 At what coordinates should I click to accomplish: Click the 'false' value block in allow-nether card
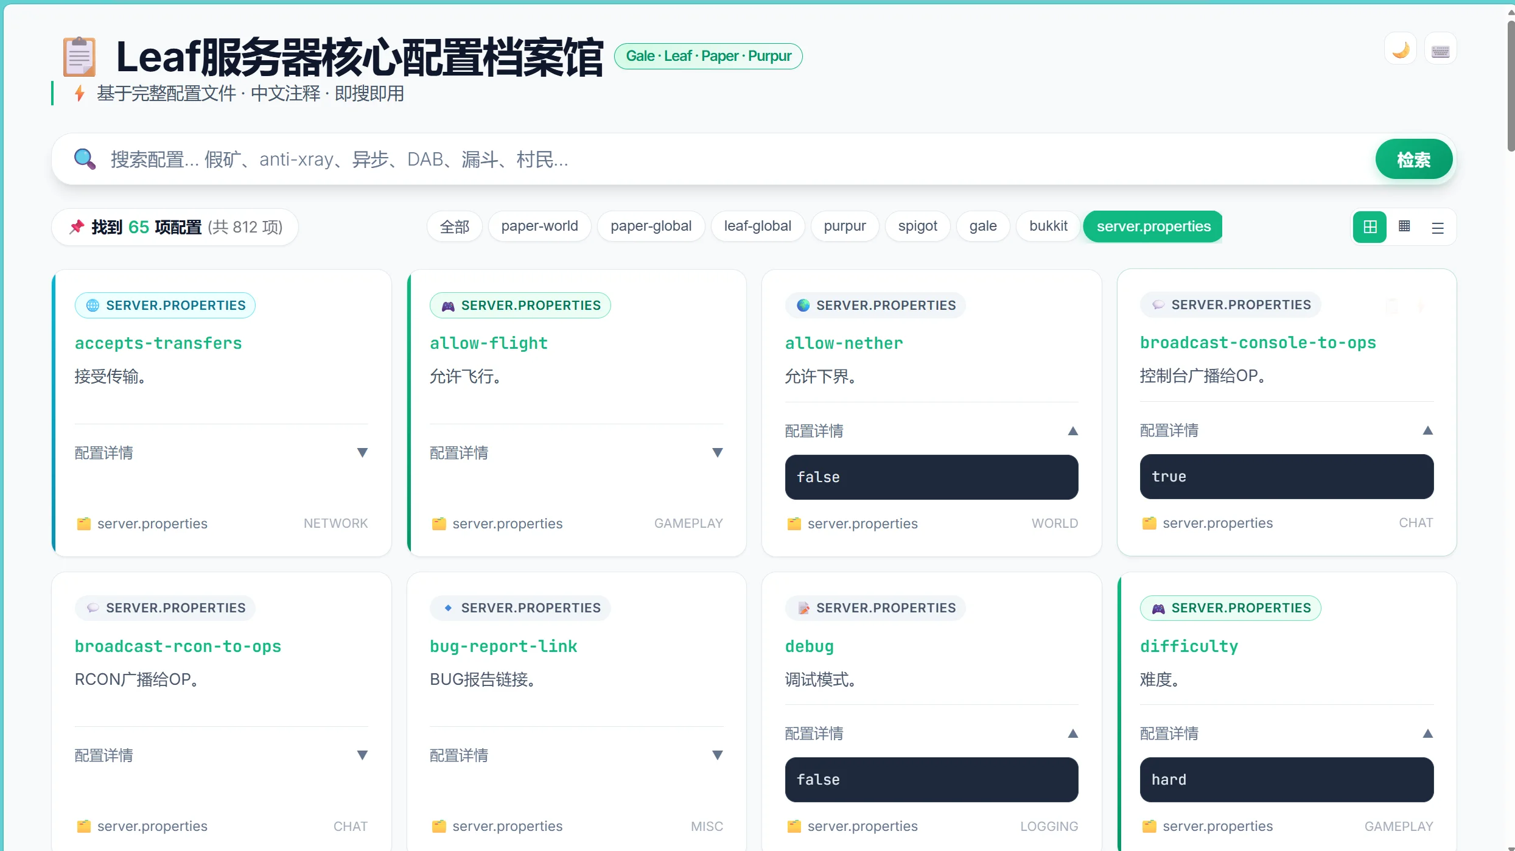[931, 477]
